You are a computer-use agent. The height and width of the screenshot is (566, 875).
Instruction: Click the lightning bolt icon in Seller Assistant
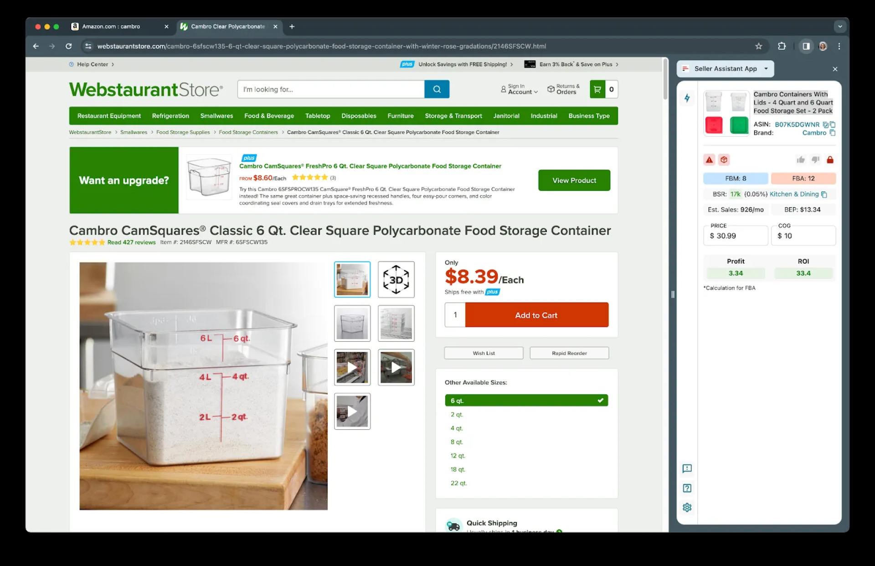(x=687, y=98)
